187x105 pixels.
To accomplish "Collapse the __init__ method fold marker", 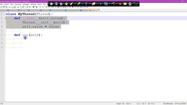I will 5,18.
